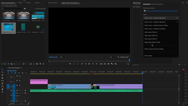Open the export file location link
The width and height of the screenshot is (188, 106).
162,11
